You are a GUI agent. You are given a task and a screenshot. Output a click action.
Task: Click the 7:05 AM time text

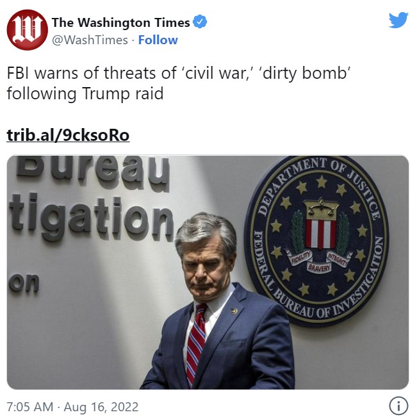point(29,407)
